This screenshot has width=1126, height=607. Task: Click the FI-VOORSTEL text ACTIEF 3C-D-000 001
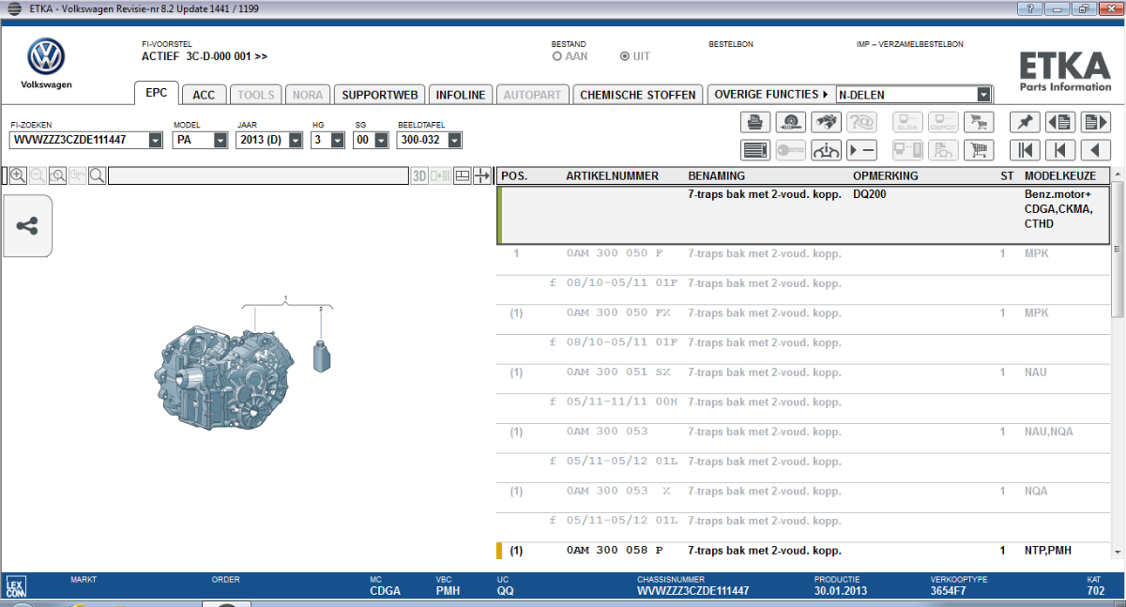point(204,56)
